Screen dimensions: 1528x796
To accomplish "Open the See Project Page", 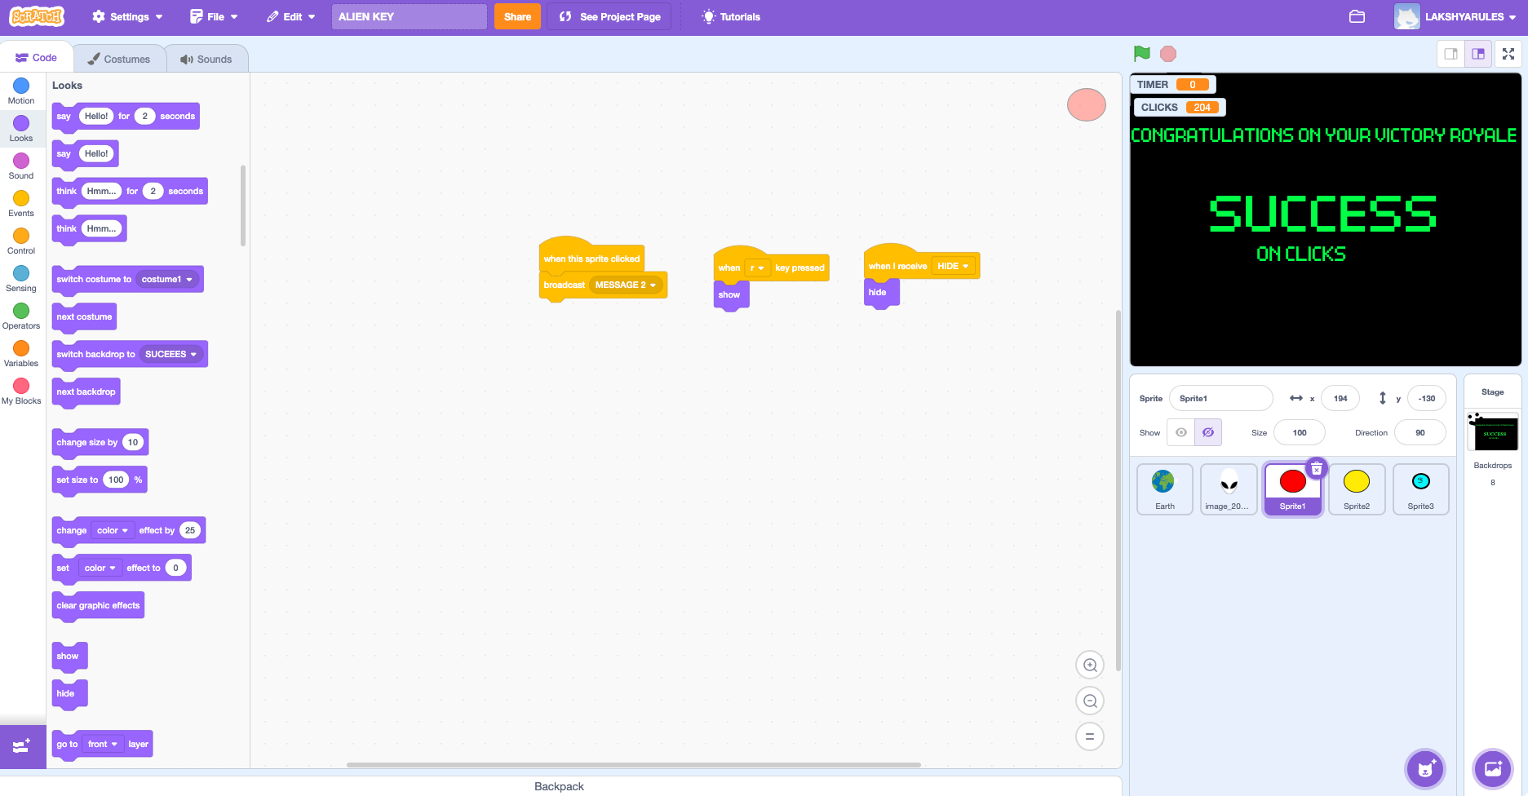I will tap(608, 16).
